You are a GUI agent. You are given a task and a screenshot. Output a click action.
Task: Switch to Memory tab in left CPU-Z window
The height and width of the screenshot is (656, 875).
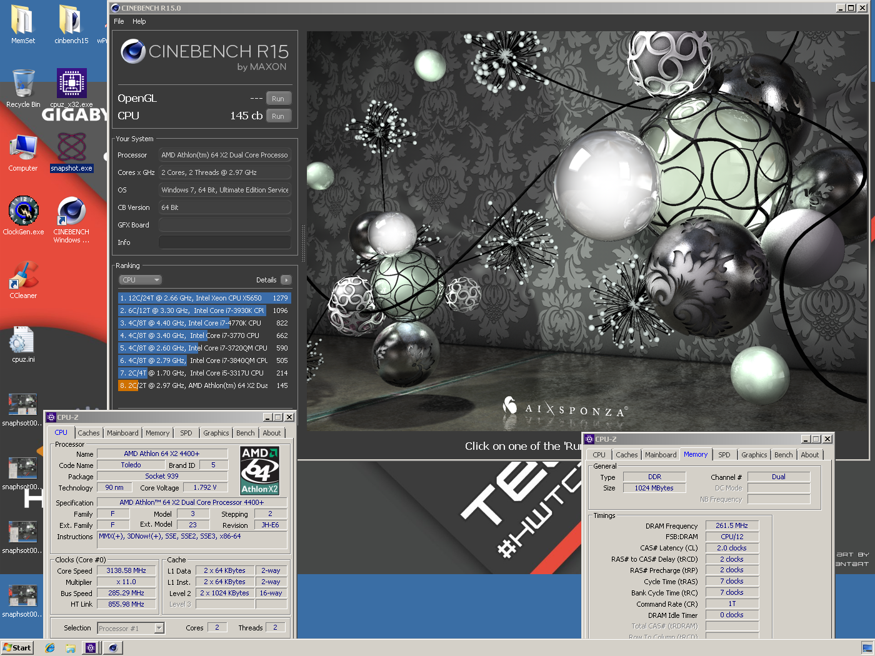click(157, 433)
